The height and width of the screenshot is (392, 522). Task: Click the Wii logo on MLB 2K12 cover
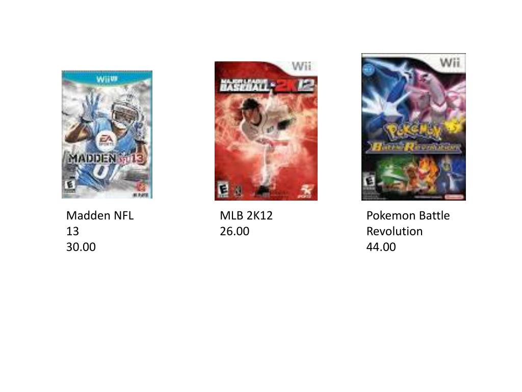[x=301, y=66]
